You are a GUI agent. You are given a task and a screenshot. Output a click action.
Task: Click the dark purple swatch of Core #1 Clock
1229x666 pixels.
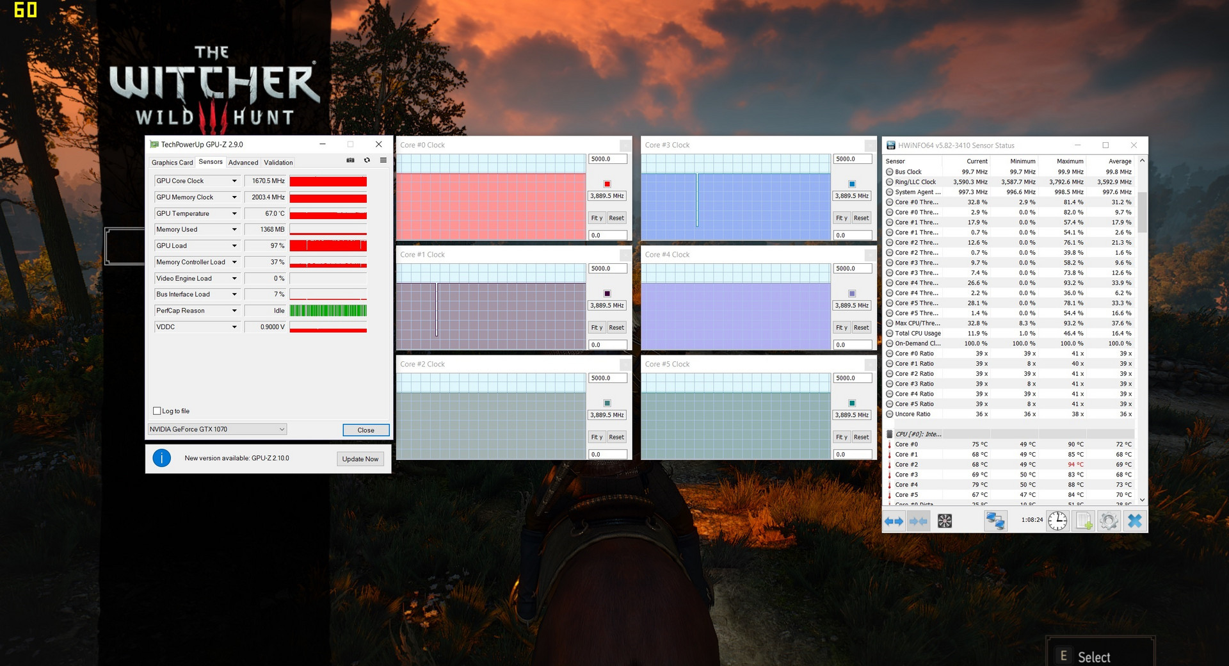[x=607, y=293]
